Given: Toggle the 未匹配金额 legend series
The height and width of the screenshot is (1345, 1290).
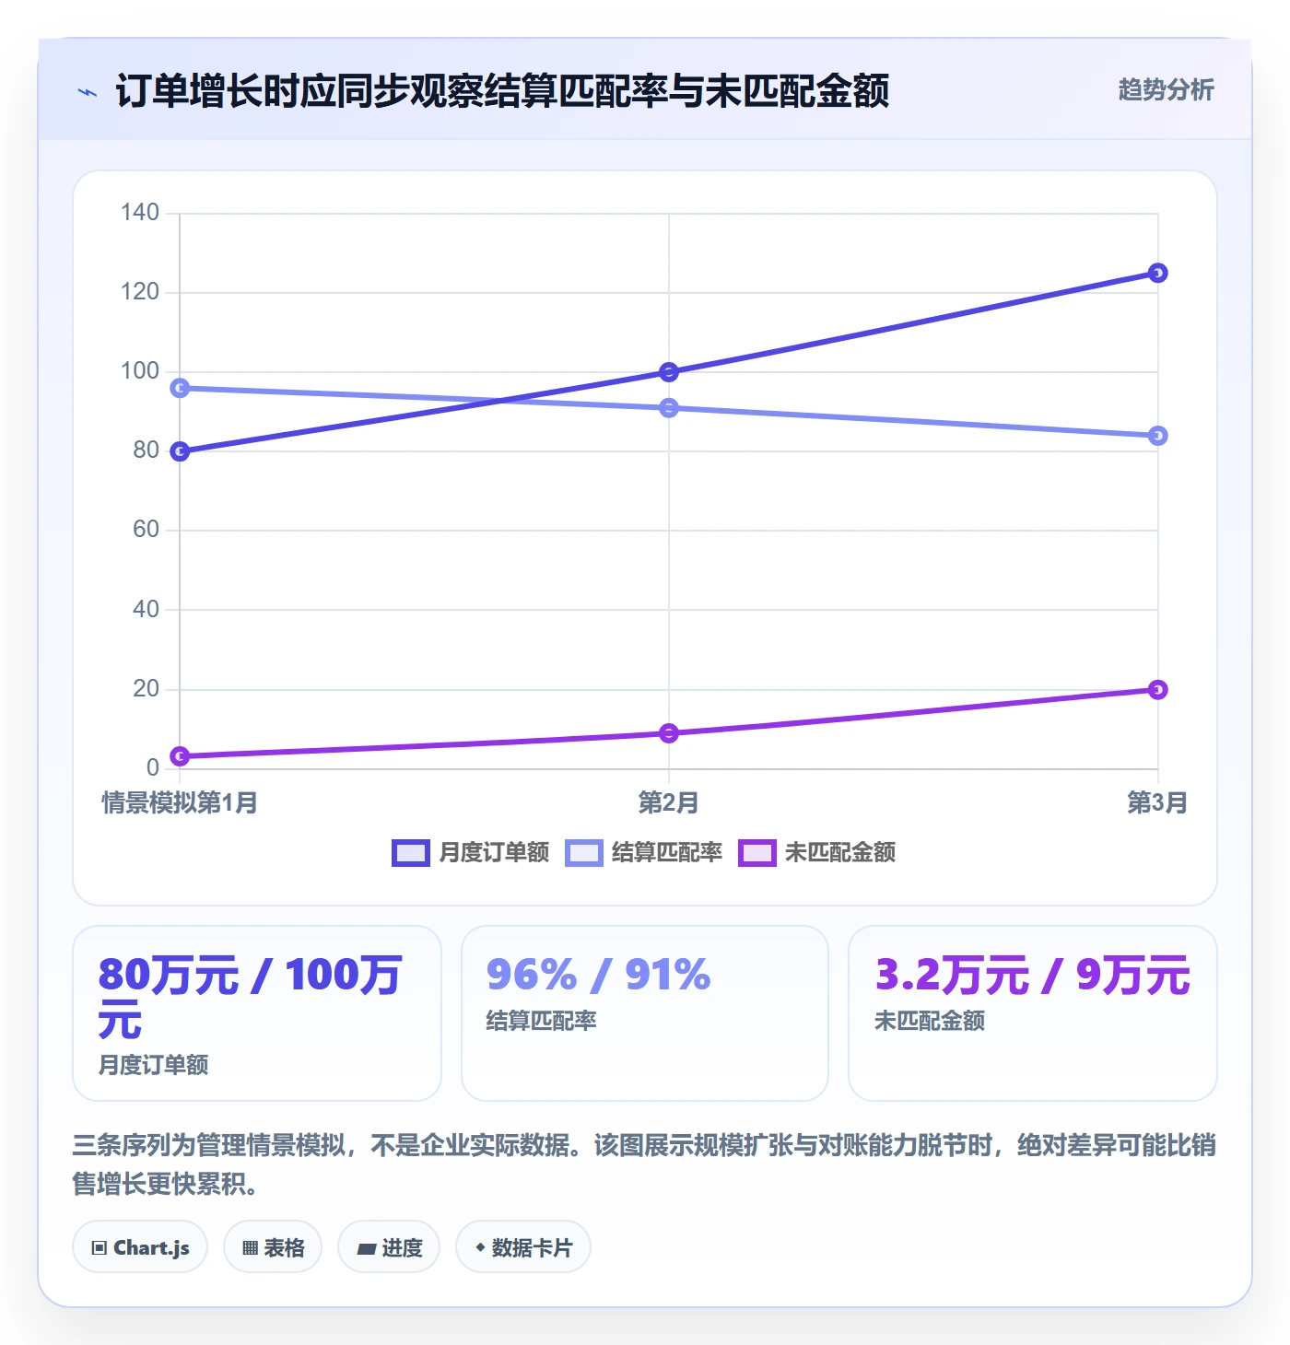Looking at the screenshot, I should pos(817,853).
